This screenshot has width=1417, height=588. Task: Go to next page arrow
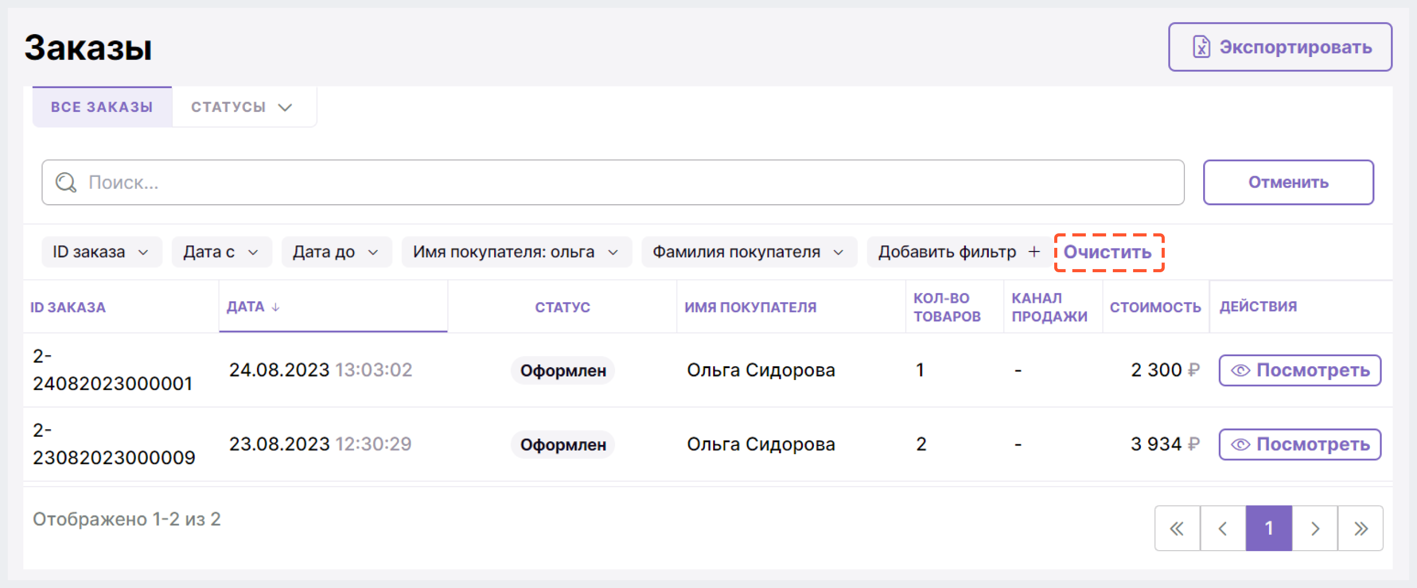click(1315, 529)
